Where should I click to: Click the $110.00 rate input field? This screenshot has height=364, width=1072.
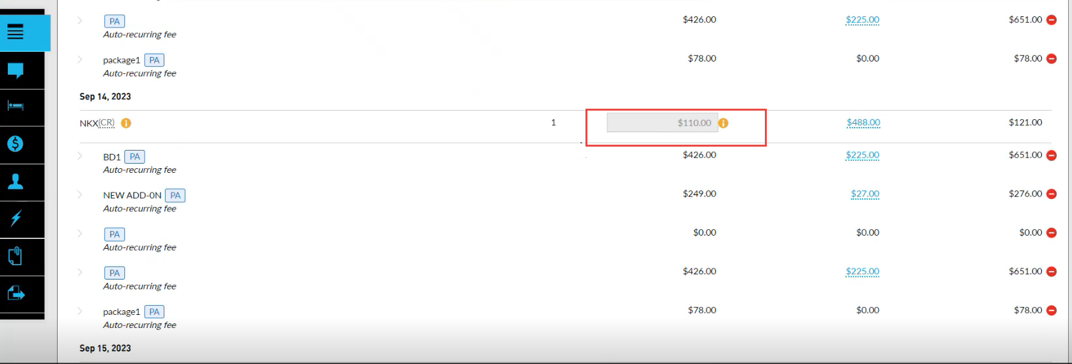[x=662, y=122]
